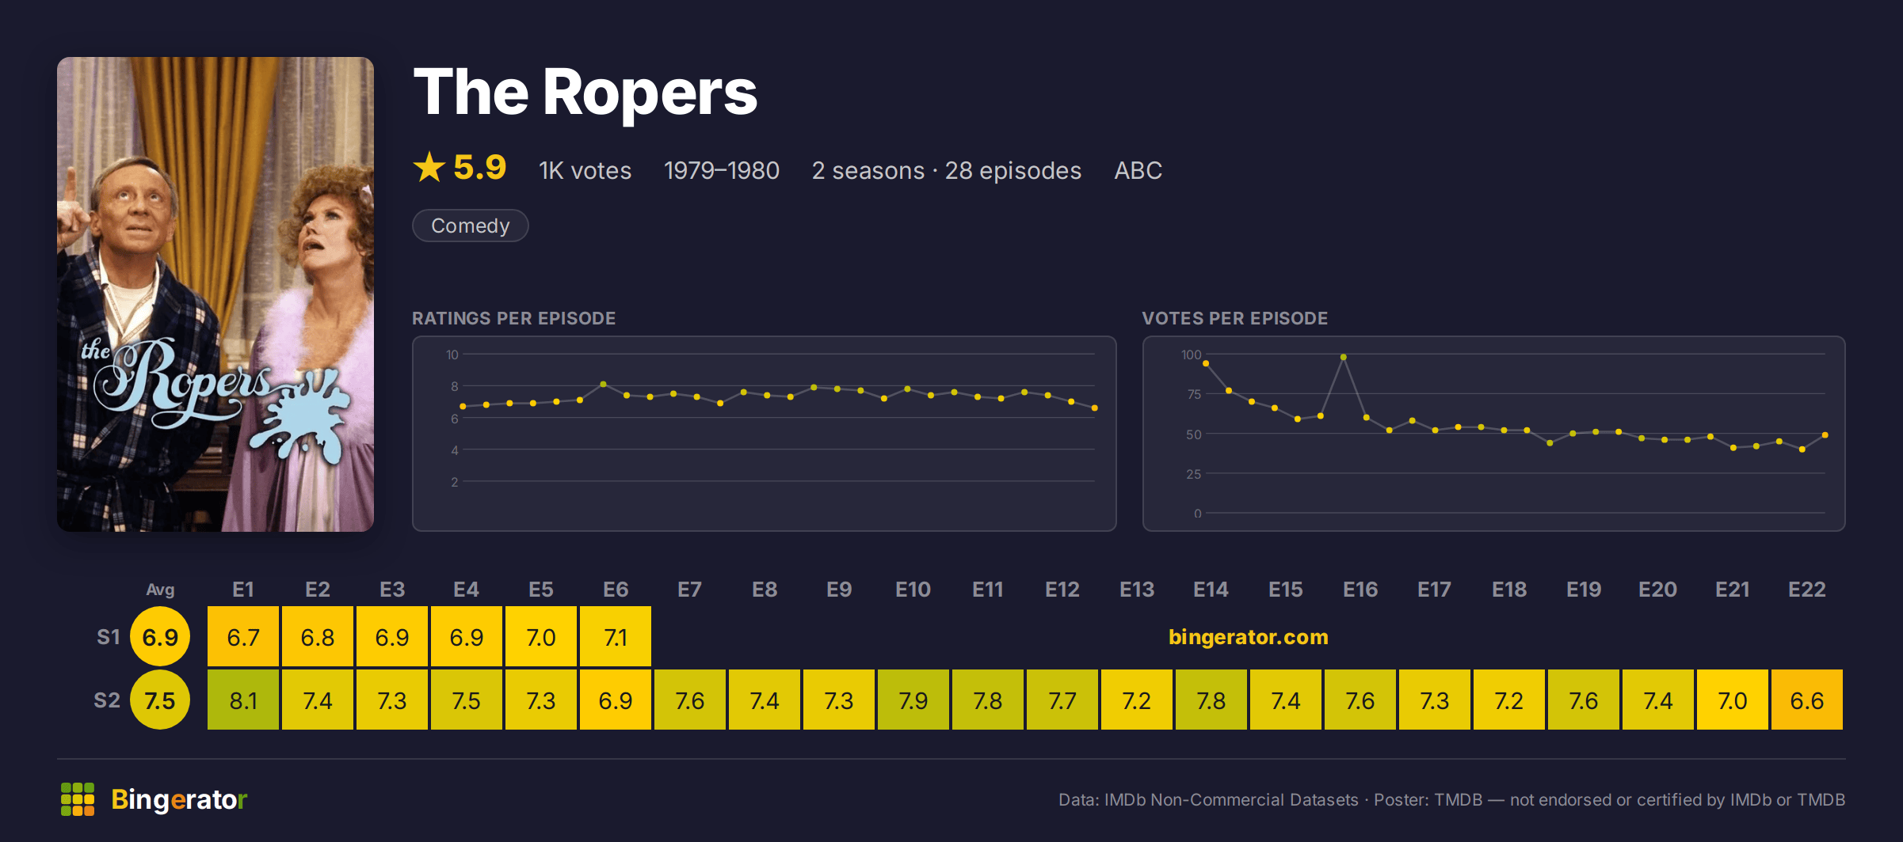This screenshot has height=842, width=1903.
Task: Open the bingerator.com link
Action: click(x=1249, y=637)
